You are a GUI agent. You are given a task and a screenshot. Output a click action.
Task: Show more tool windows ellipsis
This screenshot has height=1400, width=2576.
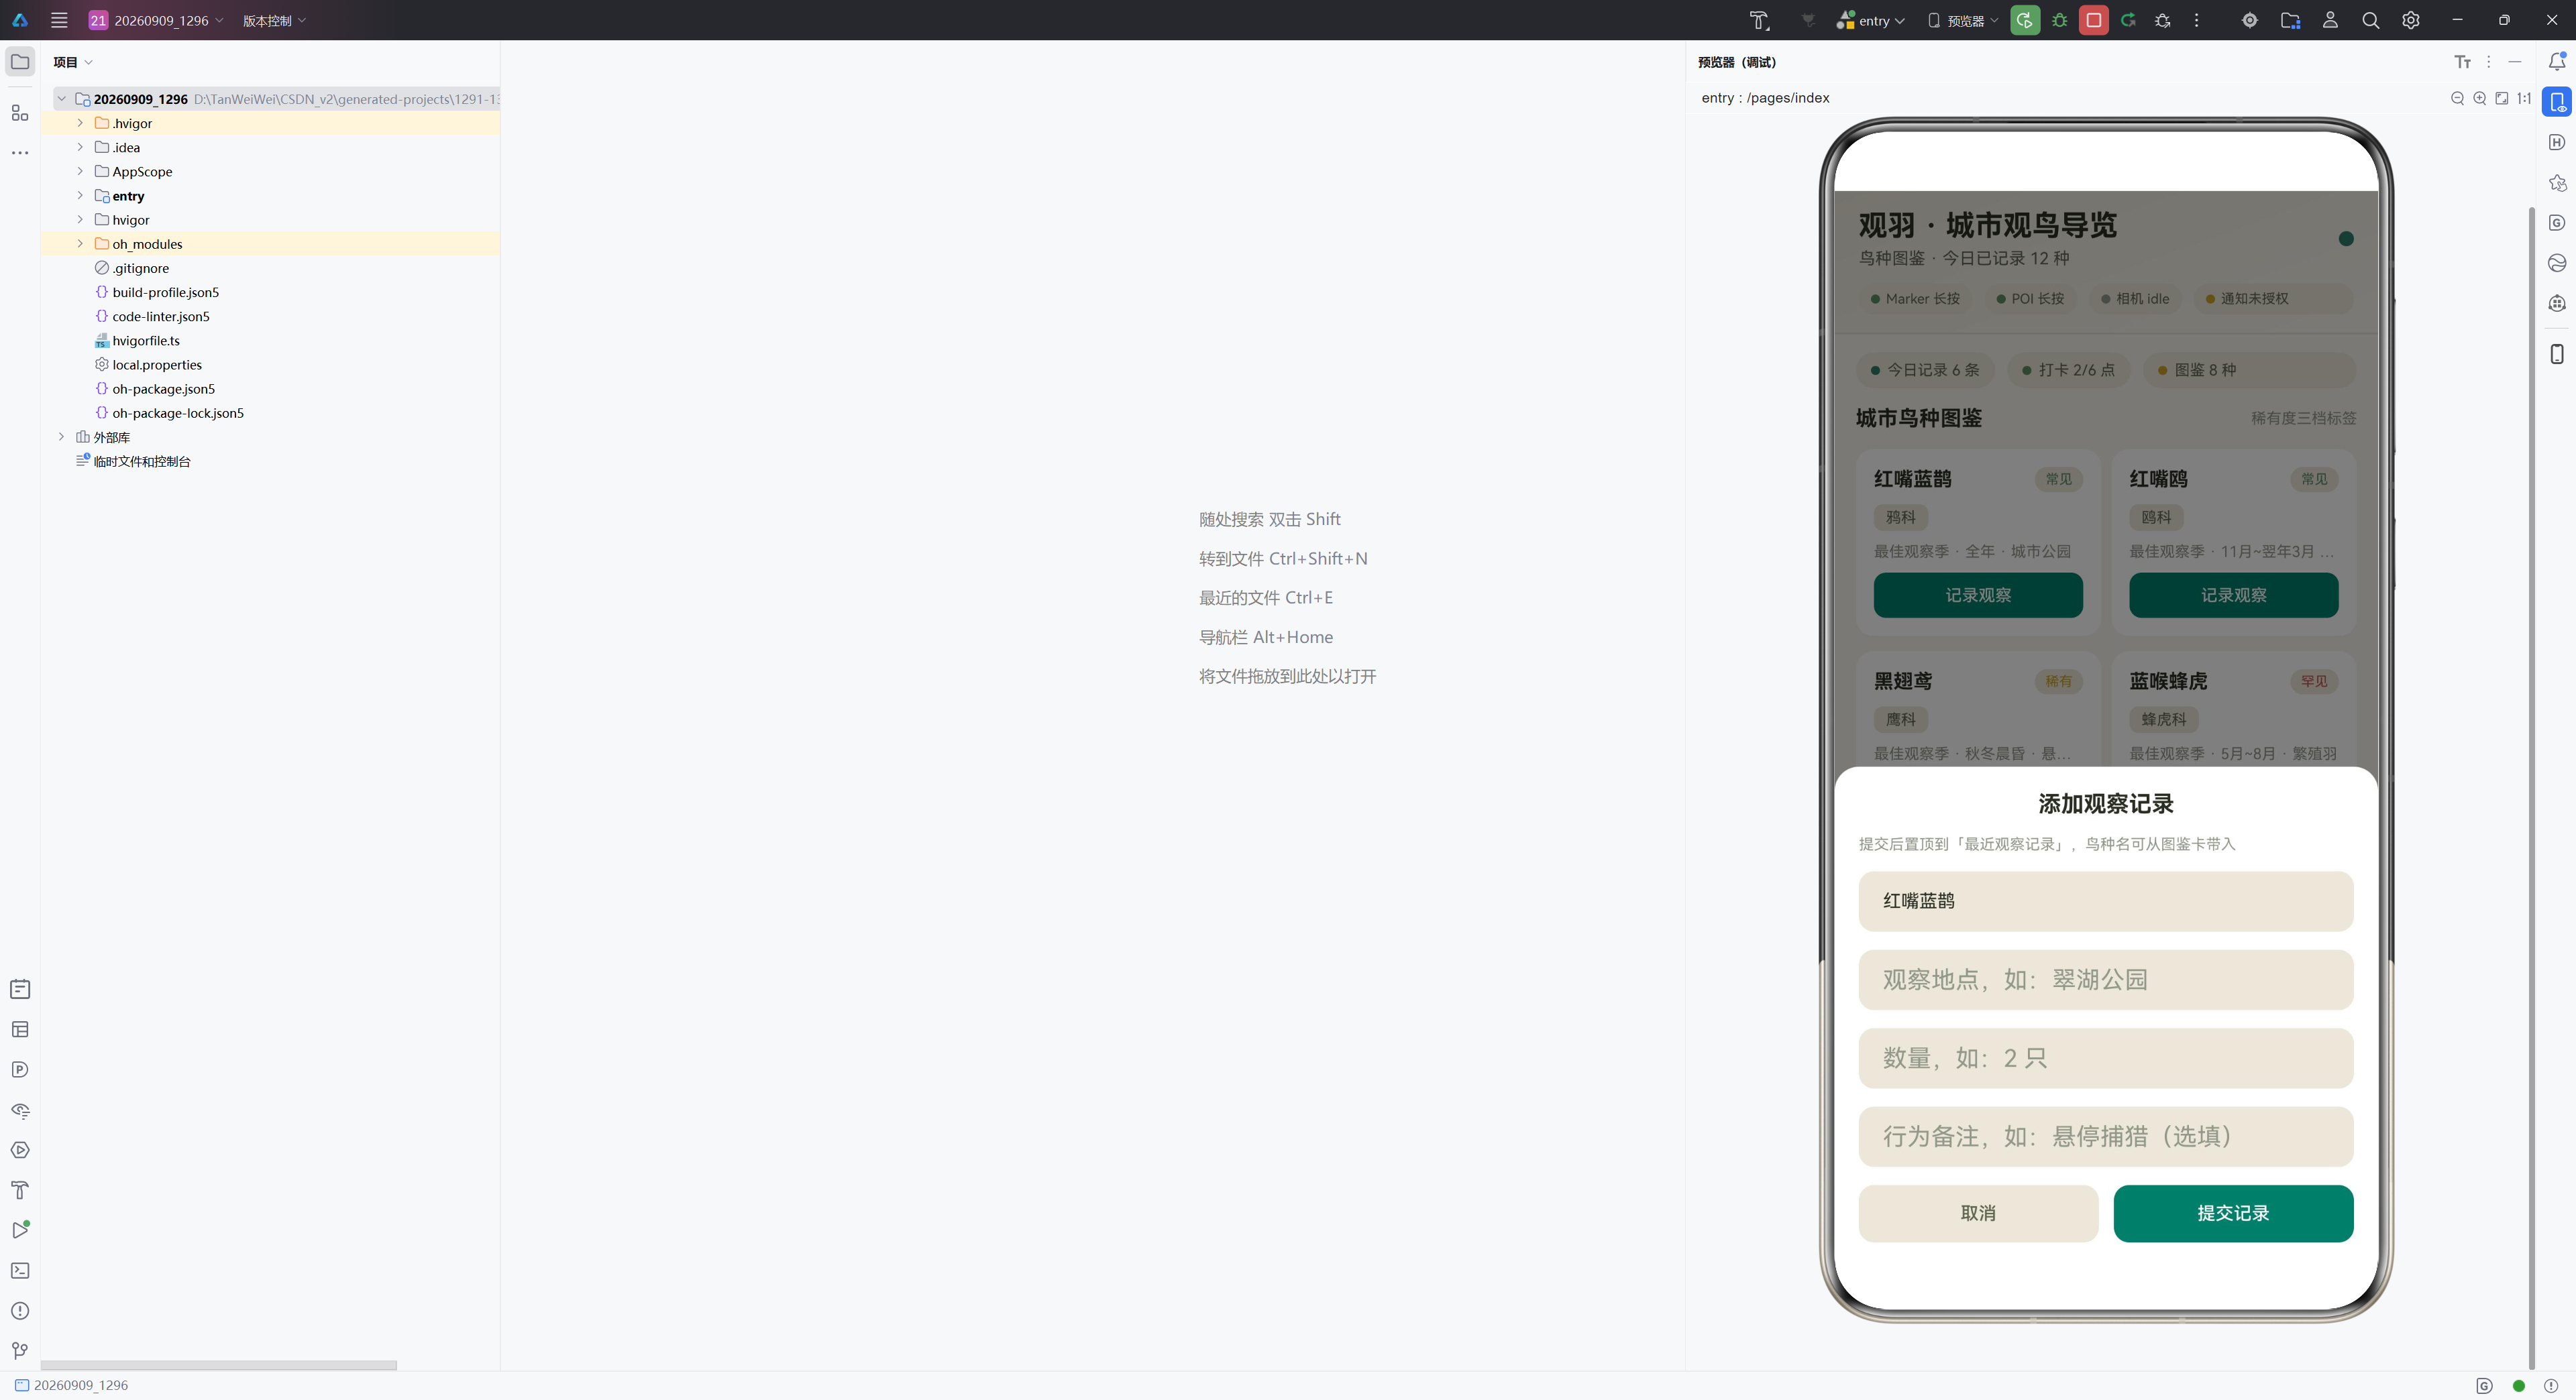click(x=20, y=153)
